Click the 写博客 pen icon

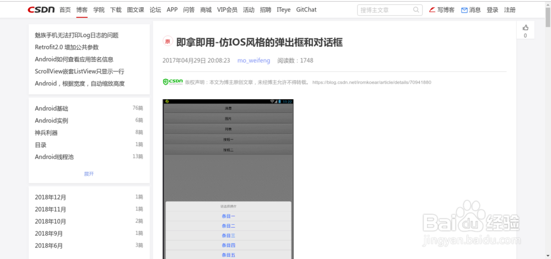[432, 10]
